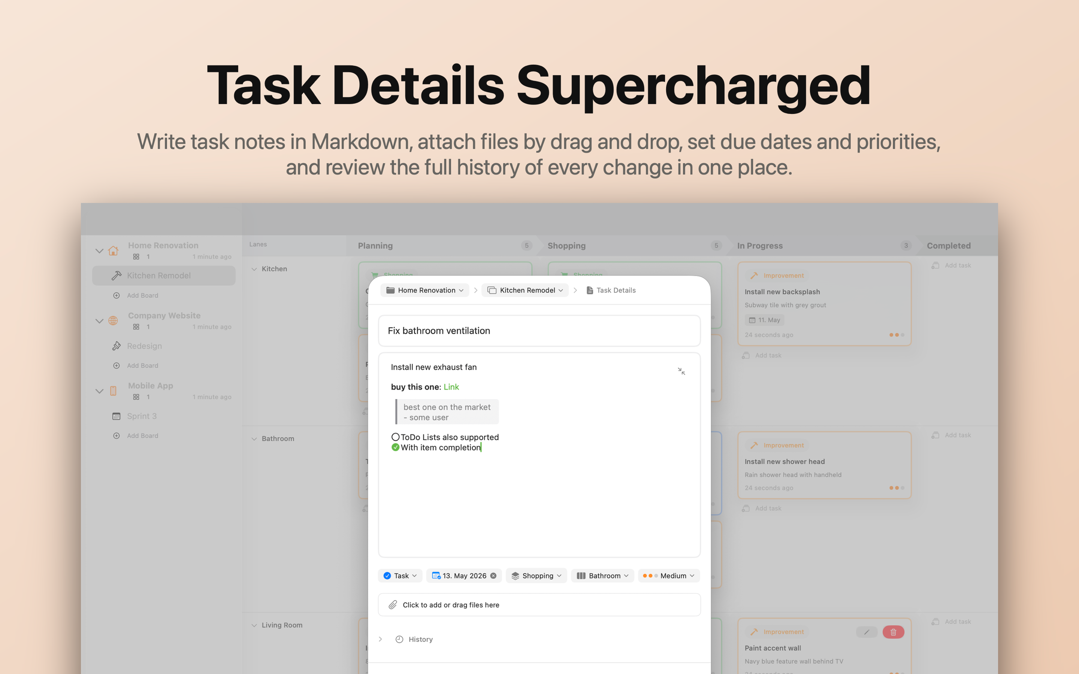The height and width of the screenshot is (674, 1079).
Task: Open the Medium priority dropdown
Action: (x=669, y=576)
